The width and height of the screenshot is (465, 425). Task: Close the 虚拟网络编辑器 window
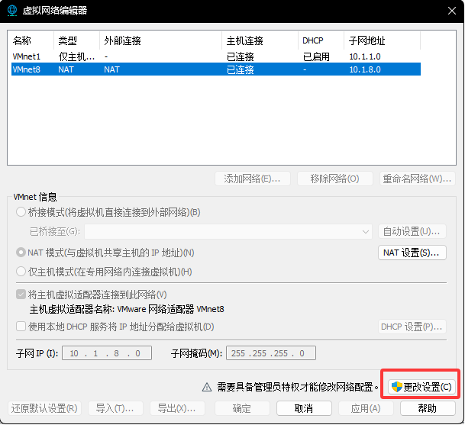tap(452, 11)
